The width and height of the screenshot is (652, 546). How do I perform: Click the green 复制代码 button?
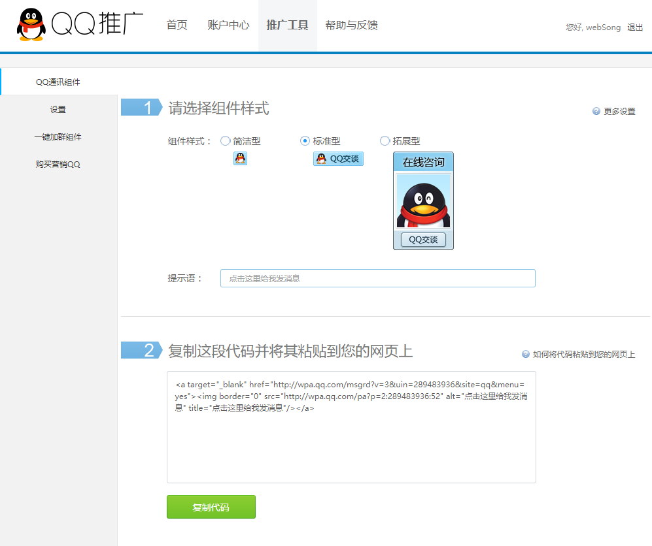(x=211, y=507)
